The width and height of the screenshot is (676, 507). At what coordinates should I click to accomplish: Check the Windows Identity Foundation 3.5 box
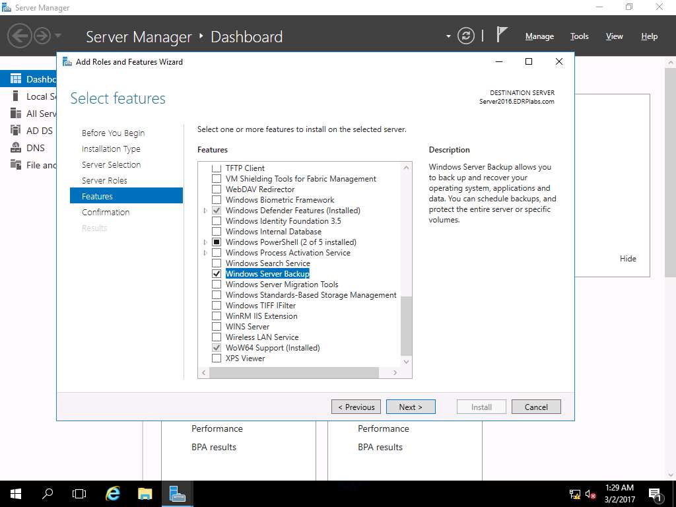(217, 220)
